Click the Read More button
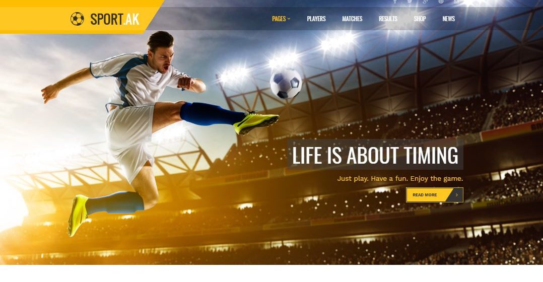The image size is (543, 282). [x=435, y=195]
